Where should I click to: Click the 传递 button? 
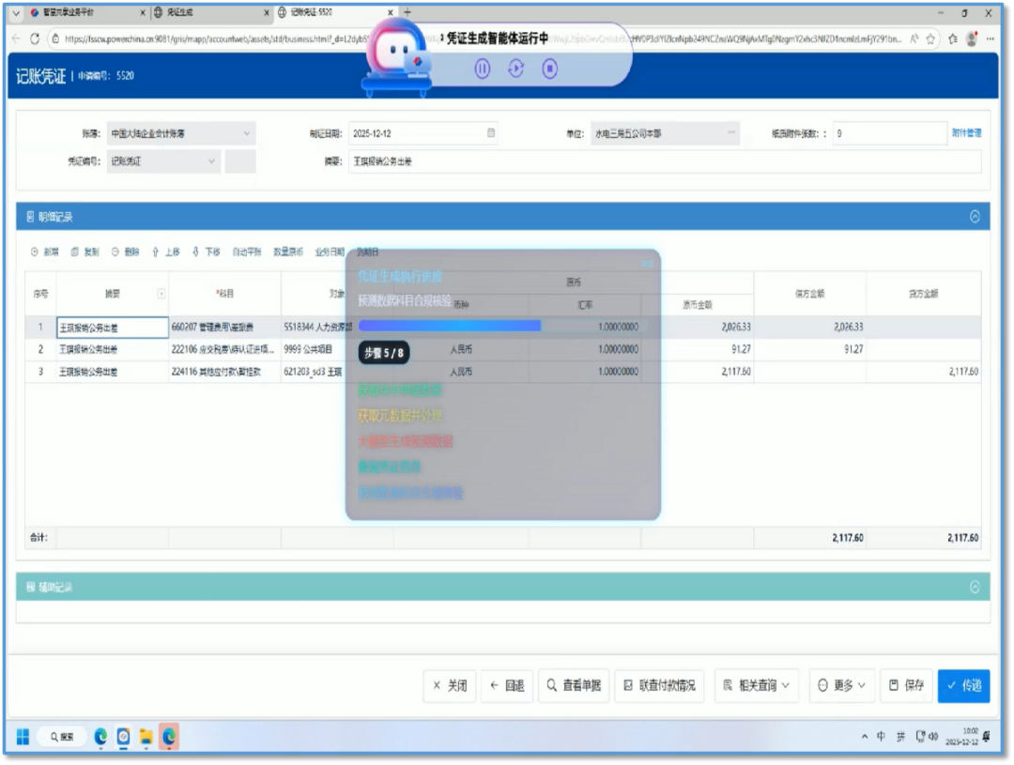pos(964,685)
